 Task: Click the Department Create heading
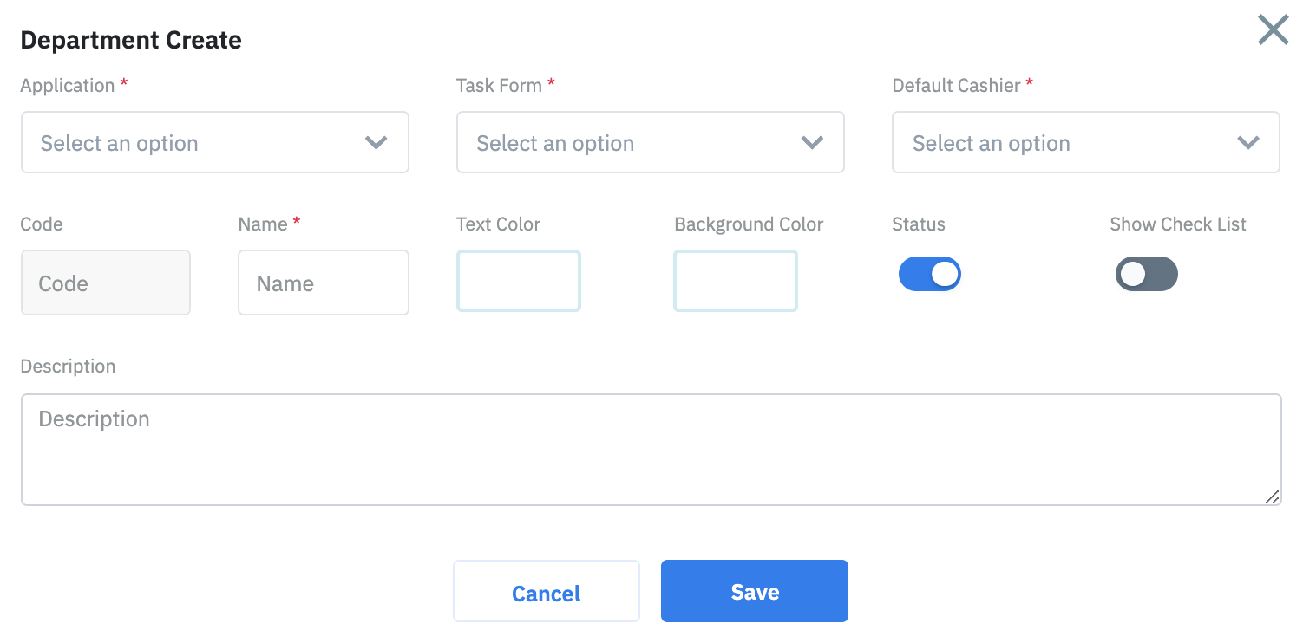point(131,40)
